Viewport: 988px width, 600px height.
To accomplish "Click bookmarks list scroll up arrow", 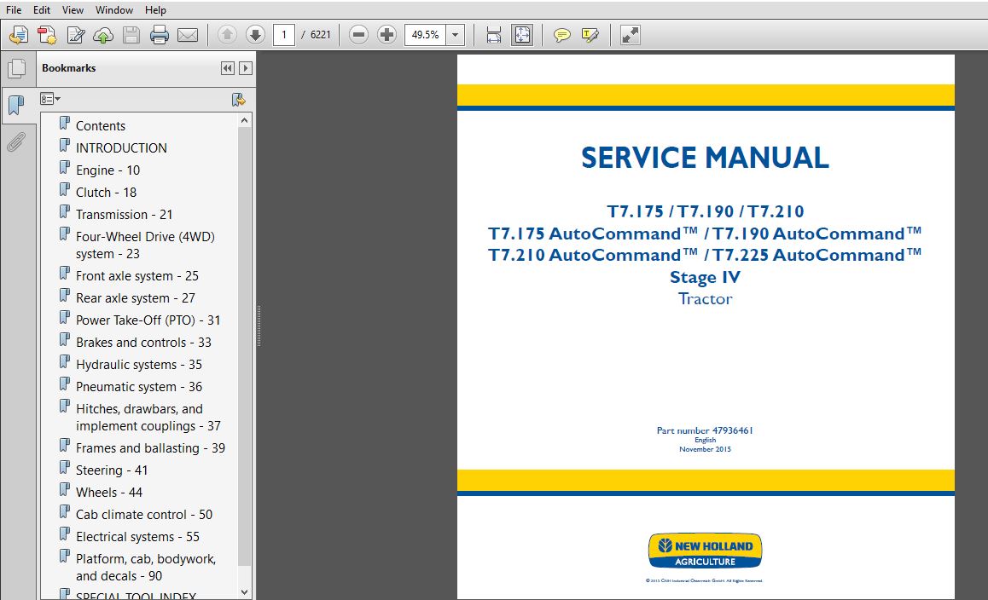I will (245, 119).
